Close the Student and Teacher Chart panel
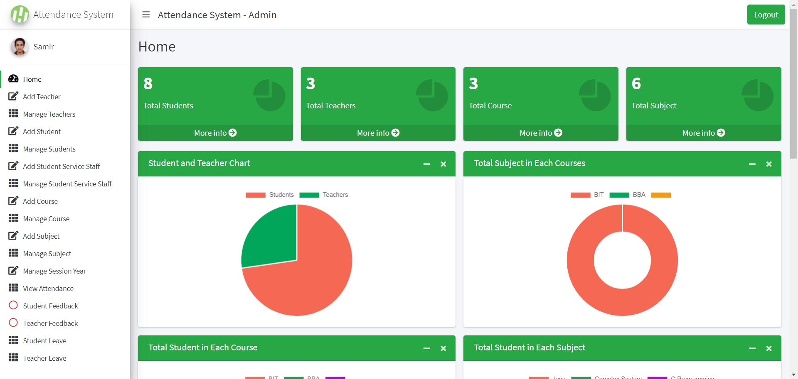Image resolution: width=798 pixels, height=379 pixels. 443,164
